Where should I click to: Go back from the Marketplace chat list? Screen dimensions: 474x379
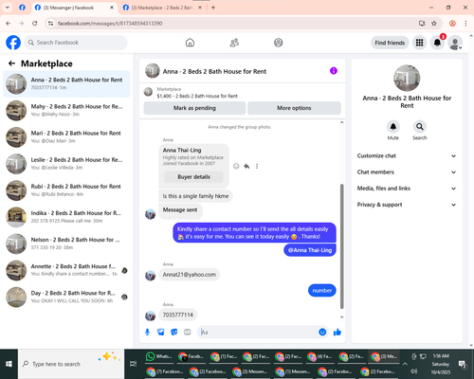(11, 63)
